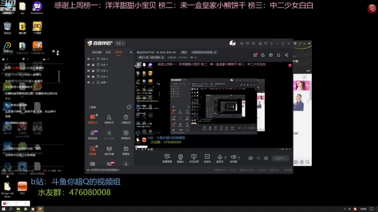Add the 摄像头 camera source
The image size is (378, 212).
tap(180, 158)
